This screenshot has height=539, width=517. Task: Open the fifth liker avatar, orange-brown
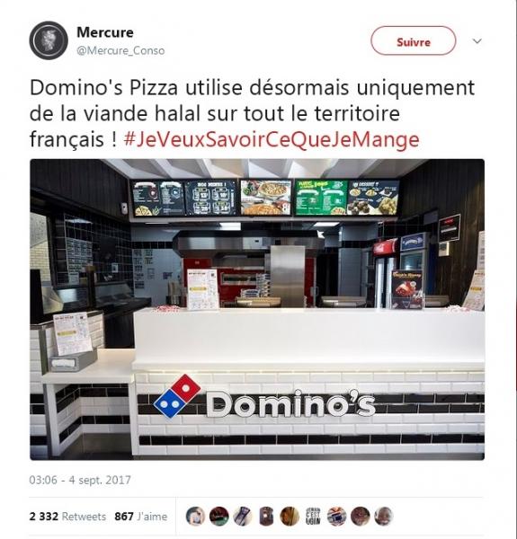(290, 517)
